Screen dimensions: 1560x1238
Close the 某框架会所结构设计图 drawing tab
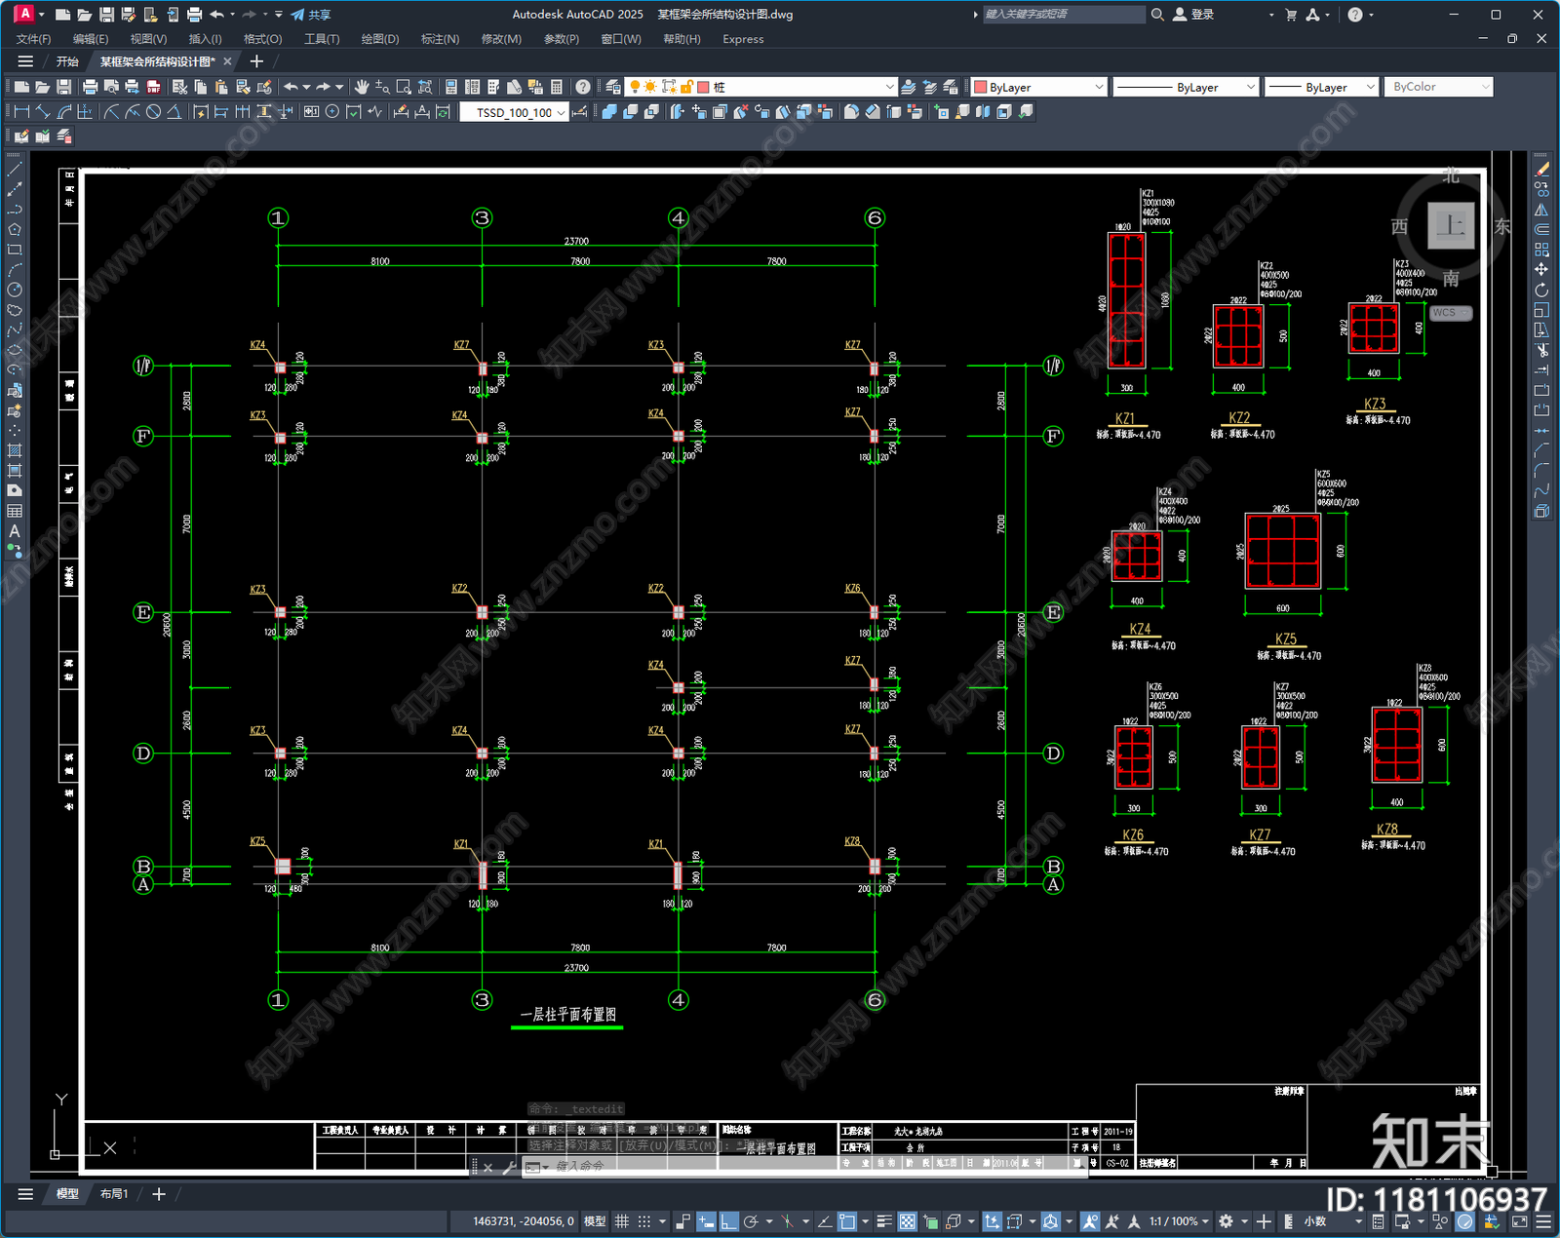pos(228,61)
